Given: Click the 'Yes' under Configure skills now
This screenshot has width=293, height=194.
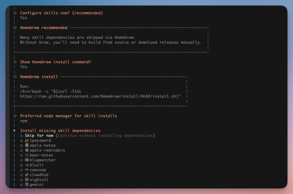Looking at the screenshot, I should point(24,18).
